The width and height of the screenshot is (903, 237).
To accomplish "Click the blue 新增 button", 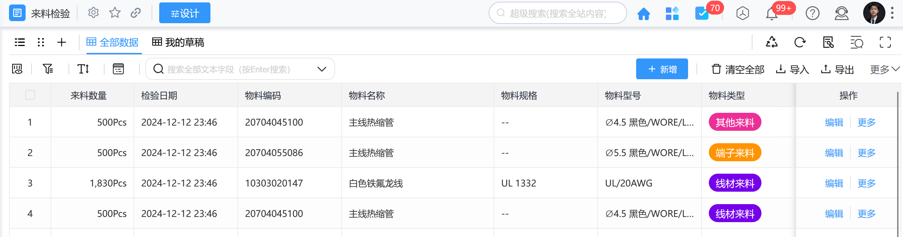I will pos(661,69).
